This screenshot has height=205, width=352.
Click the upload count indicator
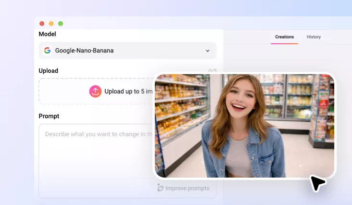tap(212, 71)
